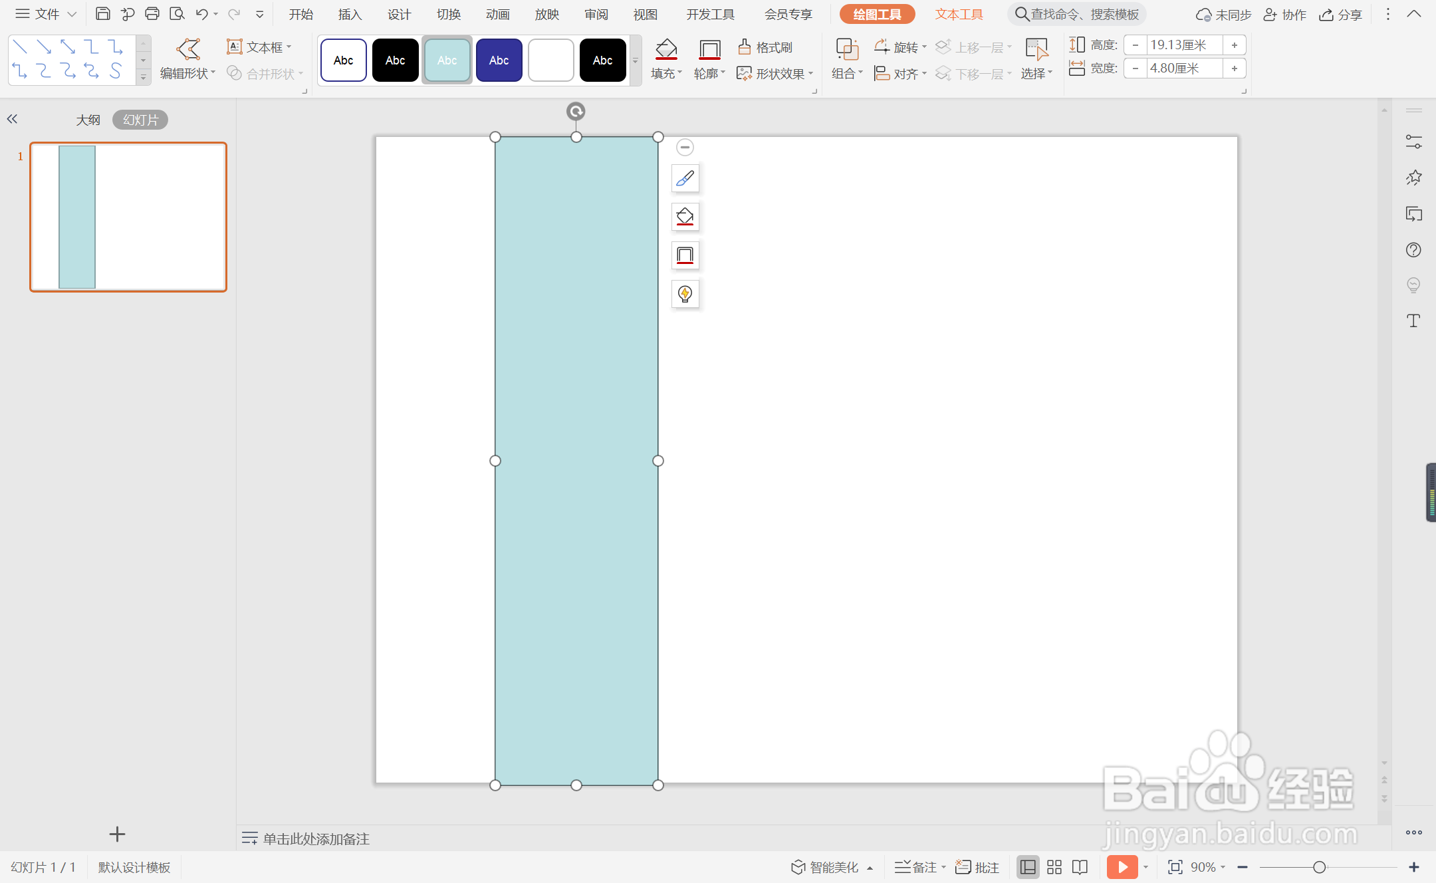Screen dimensions: 1436x883
Task: Switch to slide sorter grid view icon
Action: point(1054,867)
